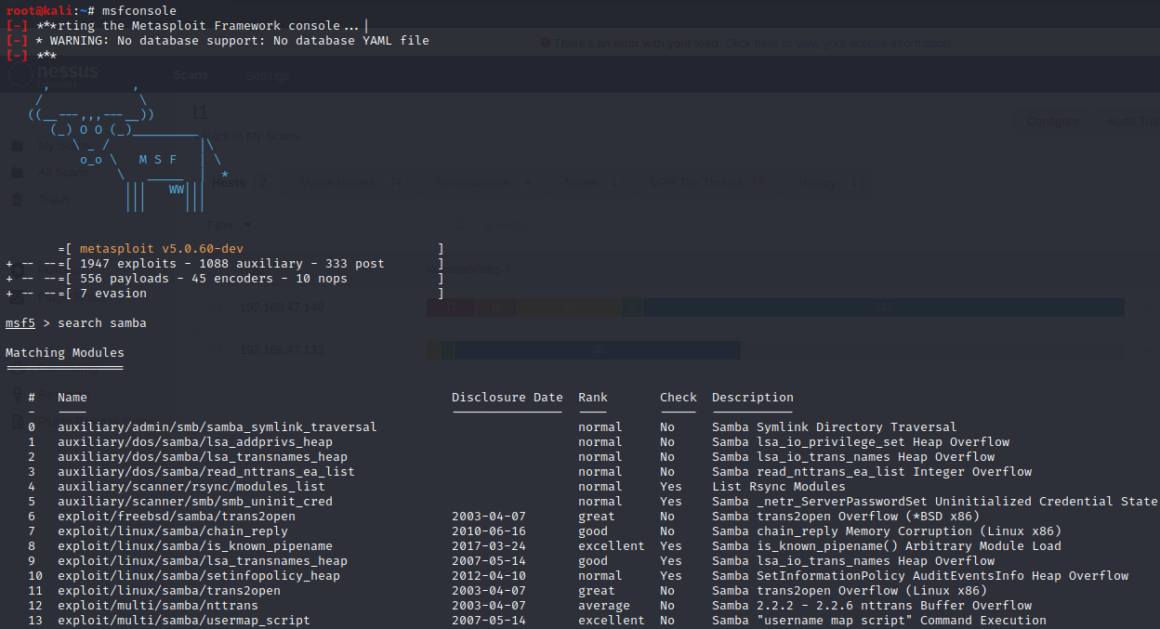Open the Scans tab in Nessus window
1160x629 pixels.
(x=190, y=75)
